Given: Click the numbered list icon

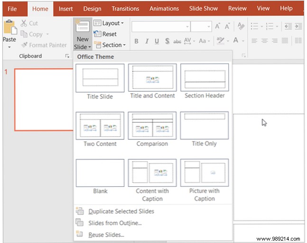Looking at the screenshot, I should 270,26.
